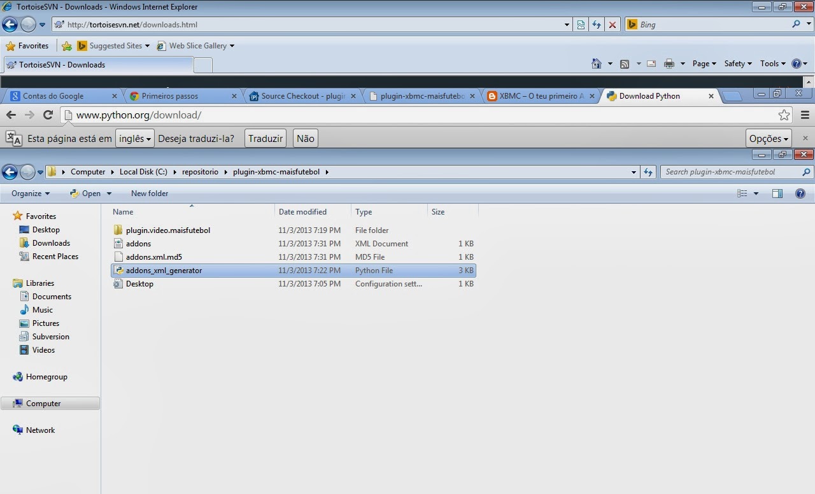Select the addons_xml_generator Python file
This screenshot has width=815, height=494.
pos(164,270)
